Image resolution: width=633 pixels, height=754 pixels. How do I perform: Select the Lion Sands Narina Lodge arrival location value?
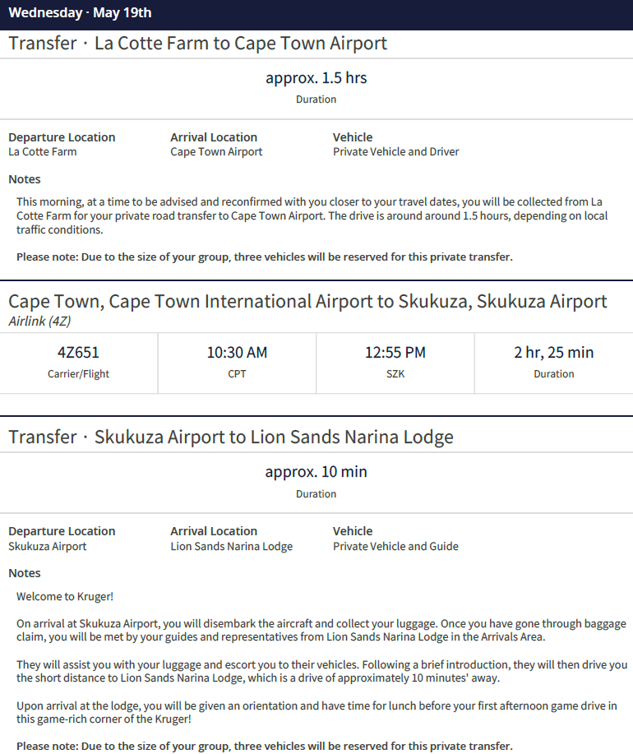(231, 546)
